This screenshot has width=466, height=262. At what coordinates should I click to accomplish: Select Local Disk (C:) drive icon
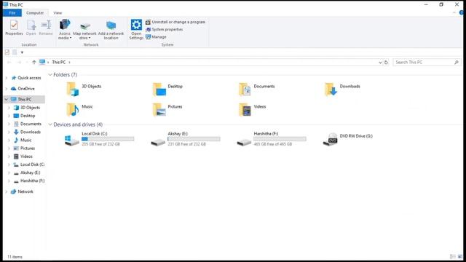(x=72, y=140)
